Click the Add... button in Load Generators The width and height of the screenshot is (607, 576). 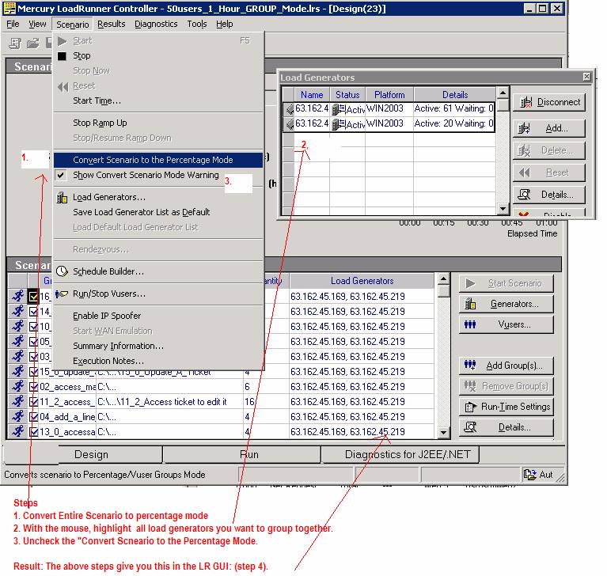click(x=549, y=128)
